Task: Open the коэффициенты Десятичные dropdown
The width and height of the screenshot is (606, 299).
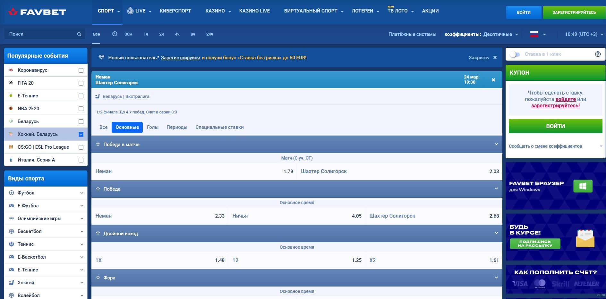Action: (500, 34)
